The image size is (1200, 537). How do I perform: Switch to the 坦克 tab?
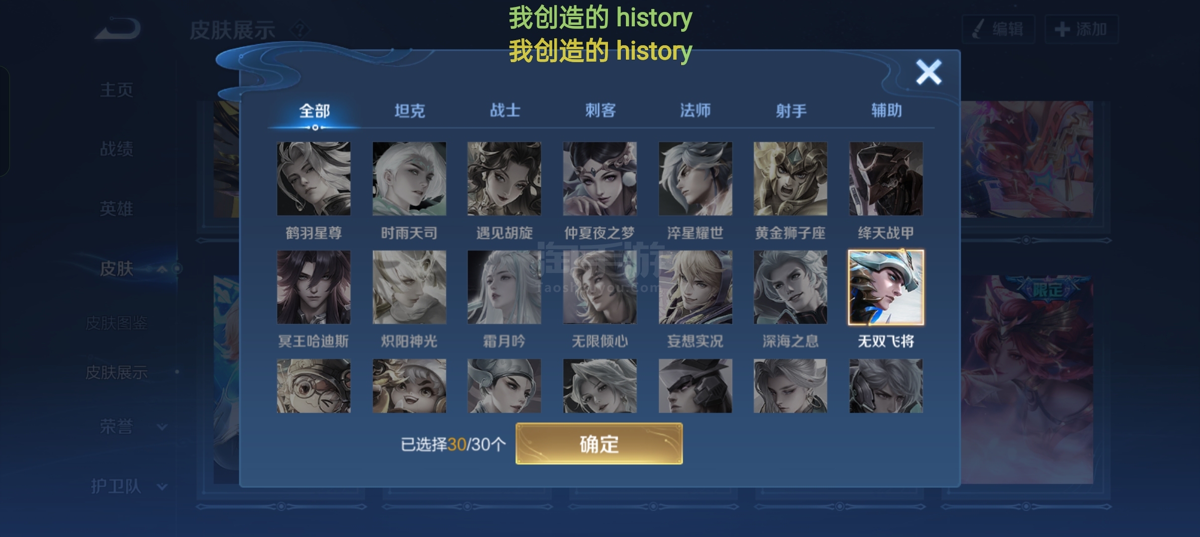[x=409, y=110]
